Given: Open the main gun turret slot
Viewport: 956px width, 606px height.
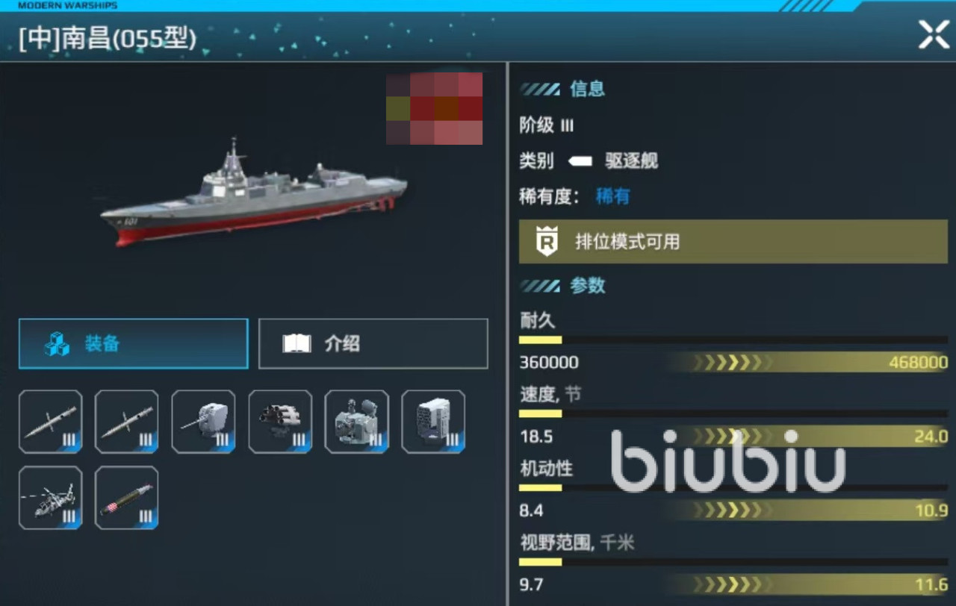Looking at the screenshot, I should (x=203, y=422).
